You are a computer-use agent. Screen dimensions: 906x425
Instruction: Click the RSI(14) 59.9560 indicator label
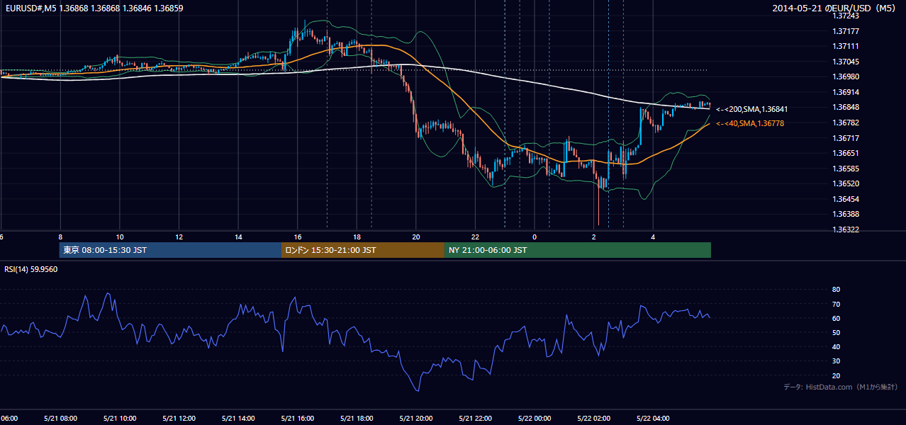[x=31, y=269]
